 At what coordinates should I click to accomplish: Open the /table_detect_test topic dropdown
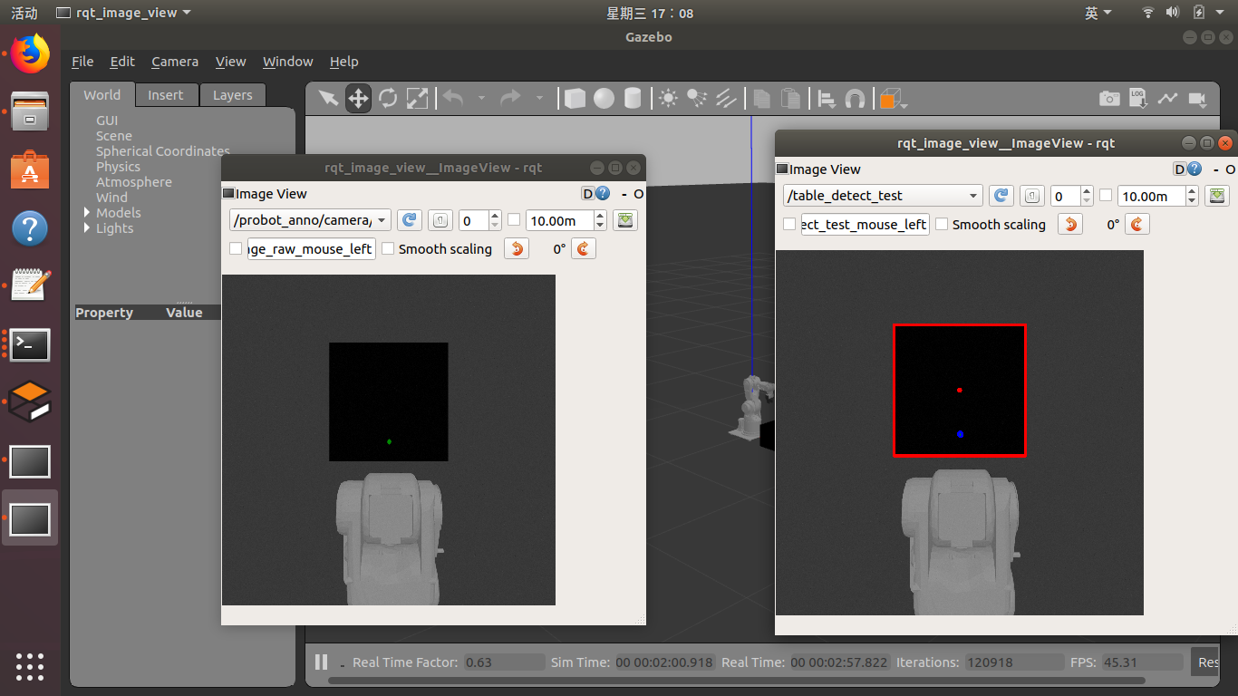point(883,196)
